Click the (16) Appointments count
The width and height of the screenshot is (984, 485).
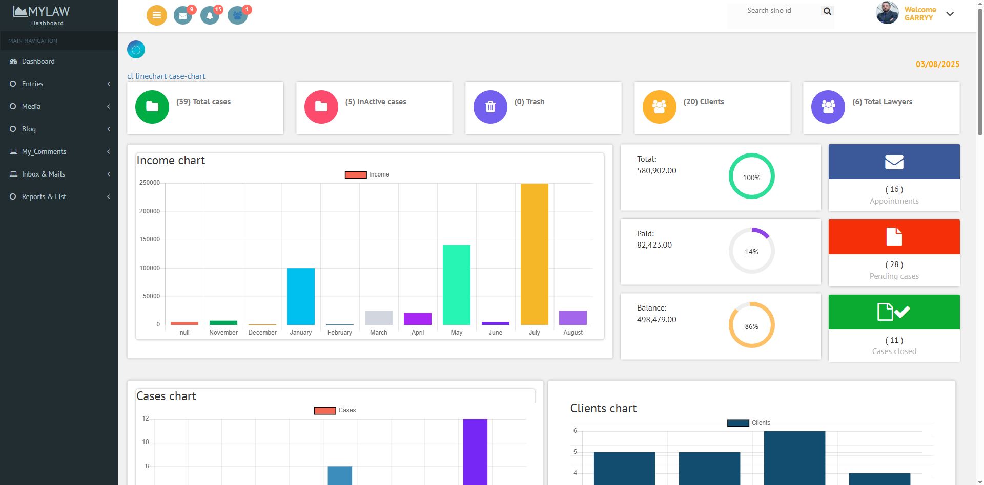tap(894, 189)
